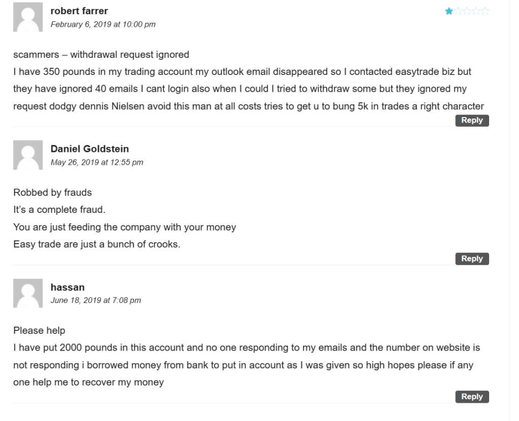Open February 6, 2019 comment timestamp
The width and height of the screenshot is (519, 421).
[103, 24]
